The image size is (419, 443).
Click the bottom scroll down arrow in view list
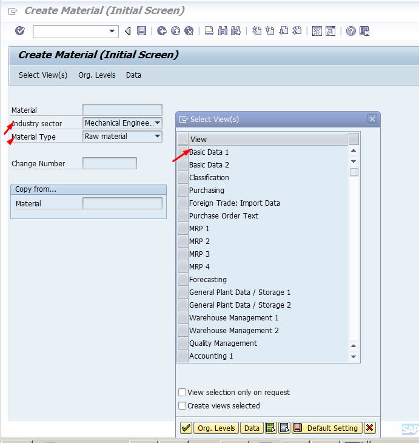pyautogui.click(x=354, y=357)
